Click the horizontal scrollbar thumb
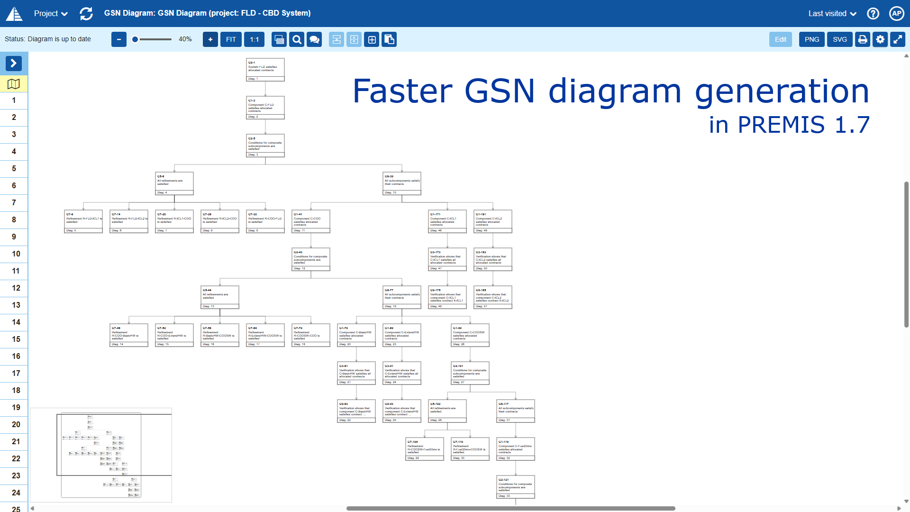The image size is (910, 512). (x=510, y=508)
